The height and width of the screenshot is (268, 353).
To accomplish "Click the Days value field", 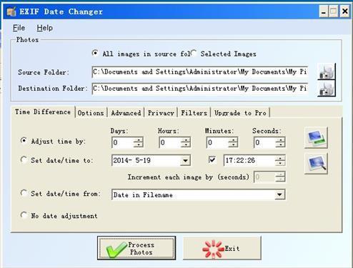I will (x=122, y=142).
